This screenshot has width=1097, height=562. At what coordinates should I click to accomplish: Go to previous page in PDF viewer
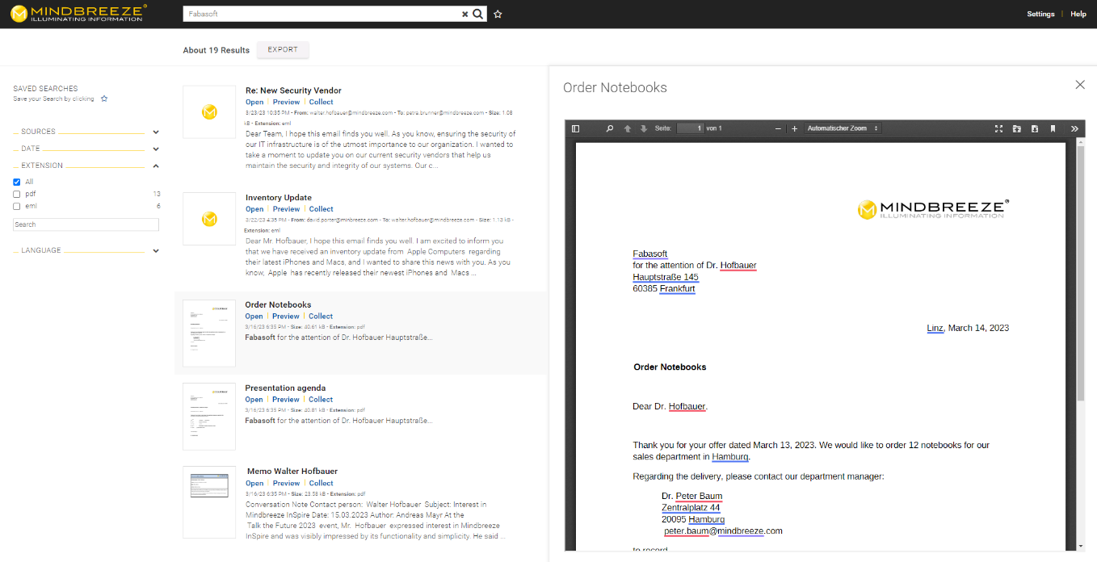(x=628, y=128)
